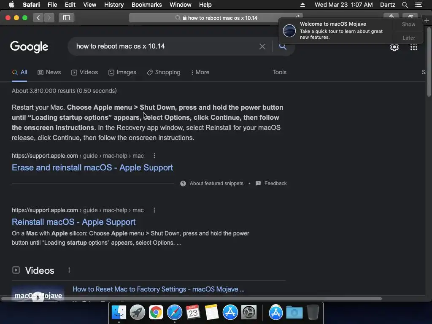The height and width of the screenshot is (324, 432).
Task: Open the View menu
Action: tap(89, 5)
